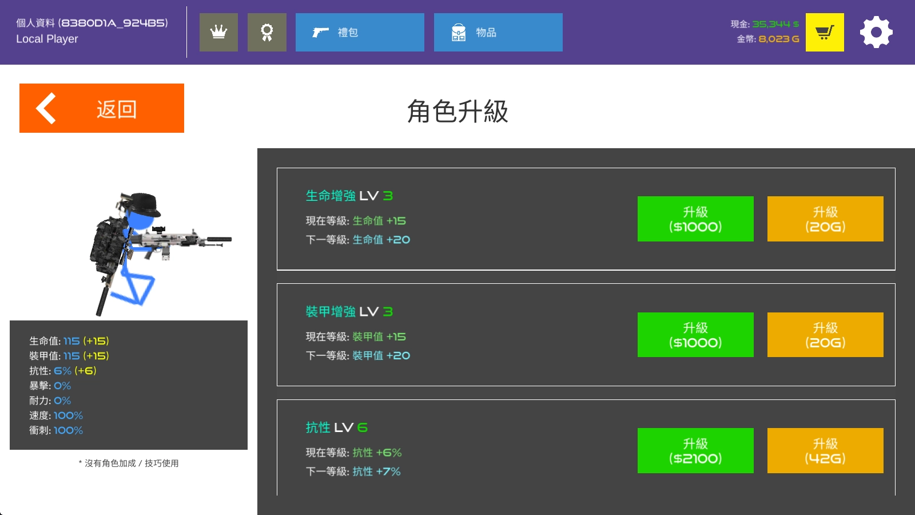Click the white back arrow chevron

point(46,108)
